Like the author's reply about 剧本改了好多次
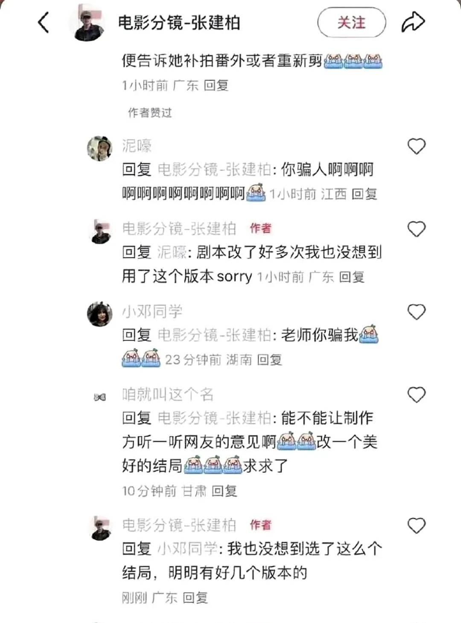The width and height of the screenshot is (461, 623). [x=416, y=229]
